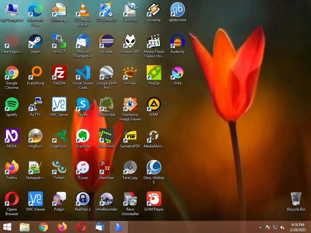Select the FastStone Image Viewer icon
The height and width of the screenshot is (233, 311).
[x=130, y=104]
